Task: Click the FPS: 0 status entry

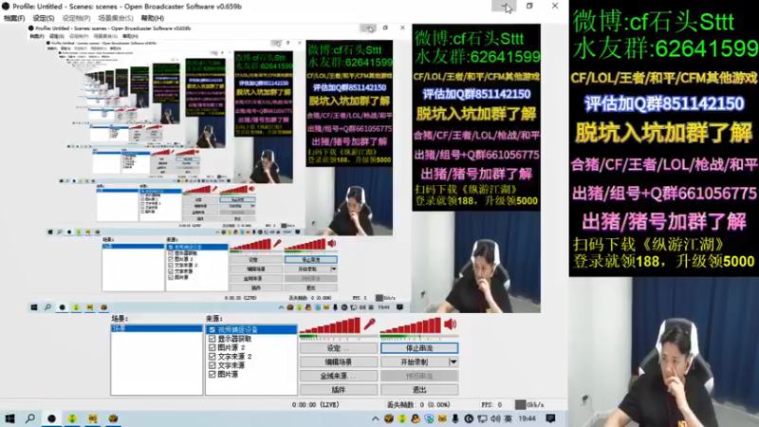Action: click(491, 405)
